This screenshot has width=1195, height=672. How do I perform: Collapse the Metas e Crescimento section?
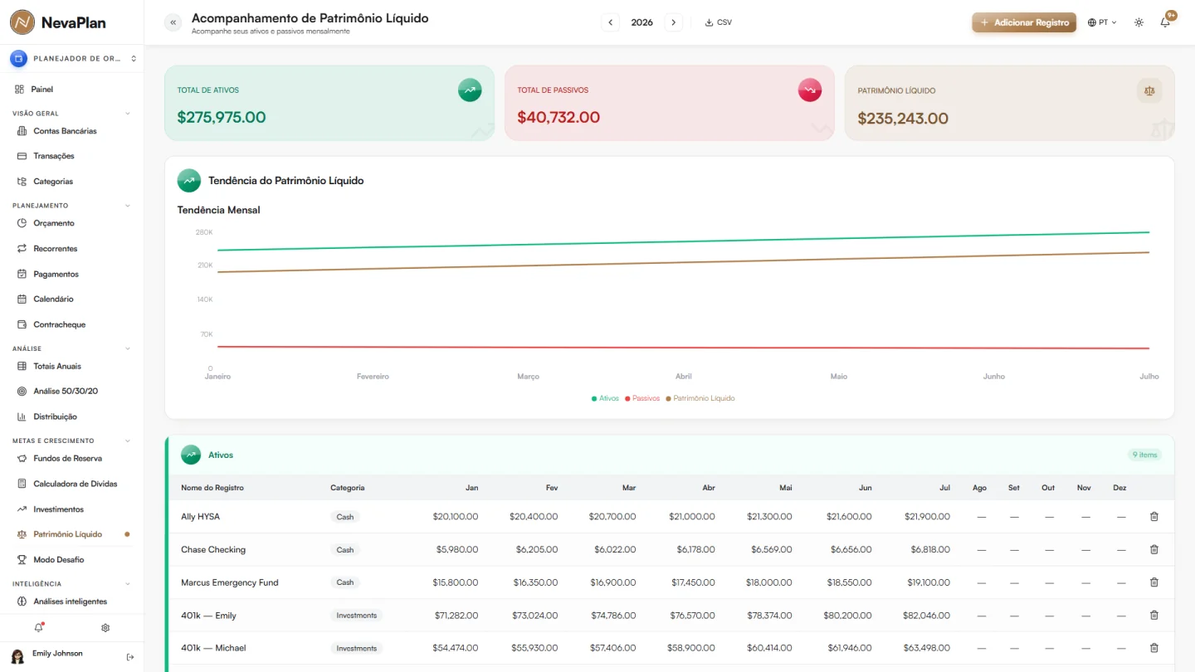click(x=128, y=441)
